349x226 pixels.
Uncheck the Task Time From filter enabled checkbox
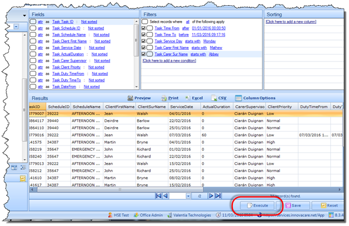point(143,28)
